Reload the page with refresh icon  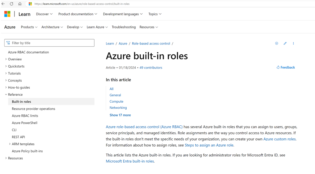tap(12, 4)
